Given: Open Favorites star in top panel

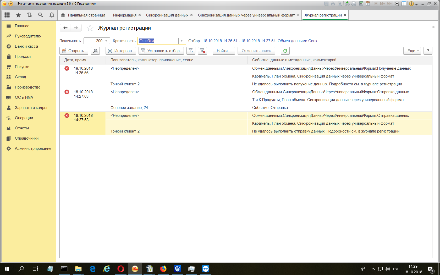Looking at the screenshot, I should [x=18, y=15].
